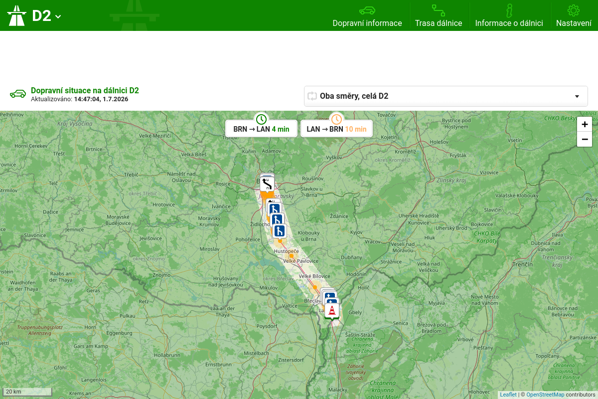Image resolution: width=598 pixels, height=399 pixels.
Task: Expand the D2 motorway selector chevron
Action: (58, 16)
